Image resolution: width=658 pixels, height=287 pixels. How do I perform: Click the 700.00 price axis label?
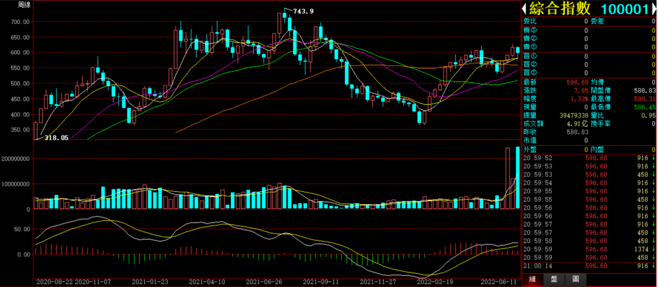(21, 21)
